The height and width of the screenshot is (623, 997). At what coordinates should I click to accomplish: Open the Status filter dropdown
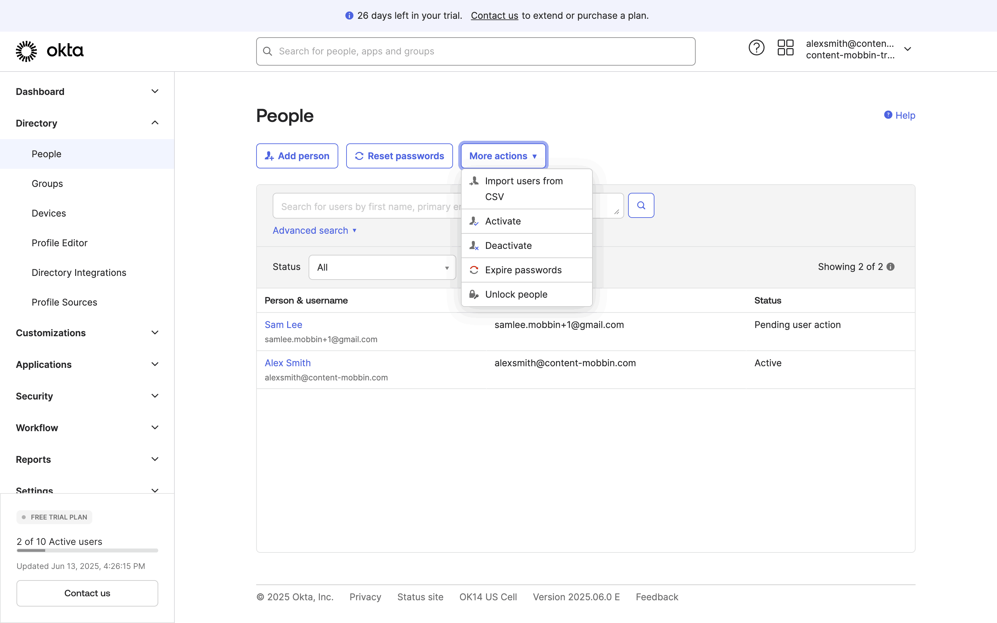382,267
